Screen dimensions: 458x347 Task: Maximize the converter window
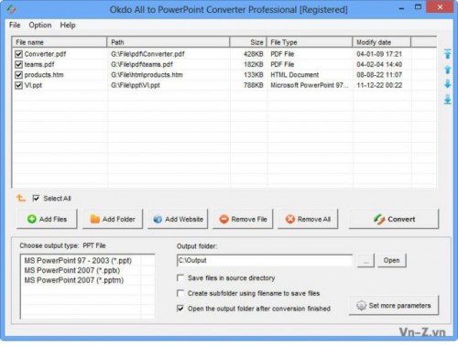coord(418,7)
